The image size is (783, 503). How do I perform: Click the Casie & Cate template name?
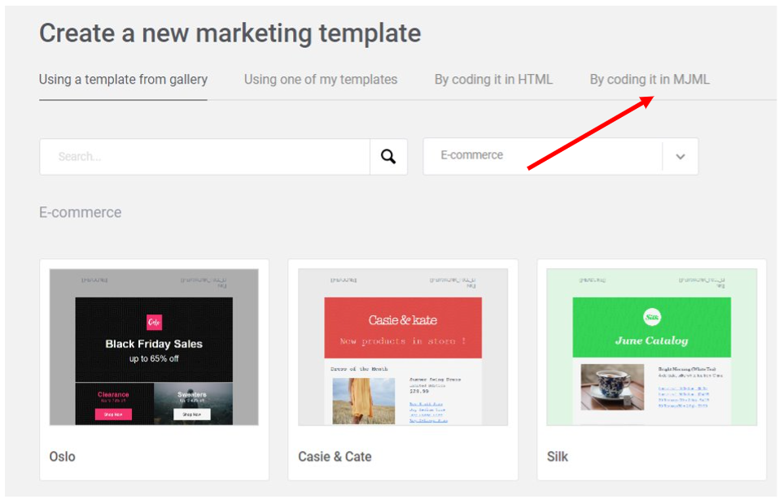tap(335, 457)
